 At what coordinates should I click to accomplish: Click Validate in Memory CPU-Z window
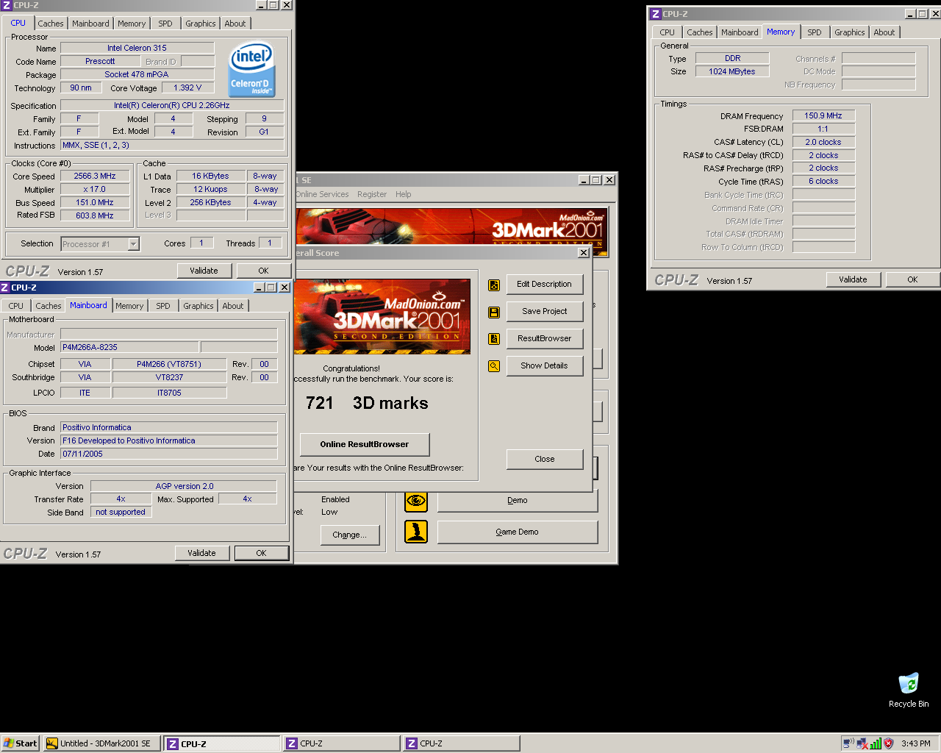click(853, 279)
